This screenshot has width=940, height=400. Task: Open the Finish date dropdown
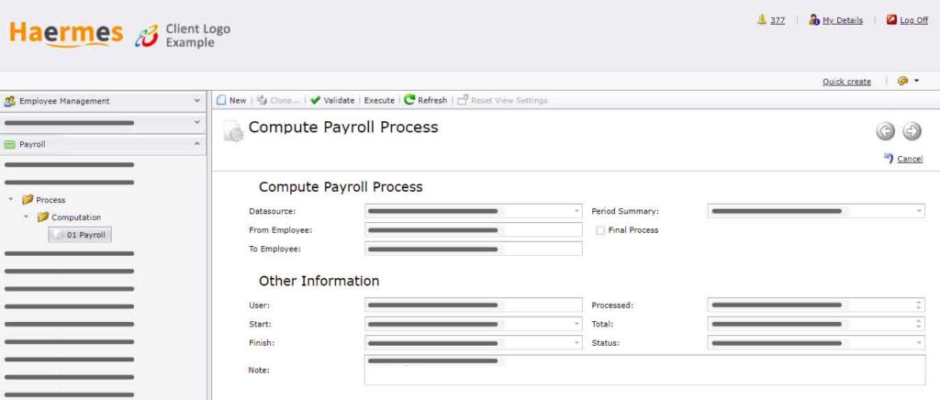point(576,343)
